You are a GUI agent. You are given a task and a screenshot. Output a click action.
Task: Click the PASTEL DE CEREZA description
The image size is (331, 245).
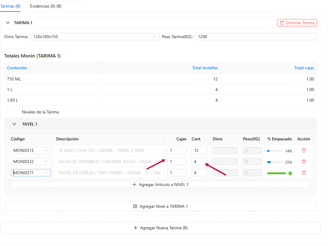point(109,173)
